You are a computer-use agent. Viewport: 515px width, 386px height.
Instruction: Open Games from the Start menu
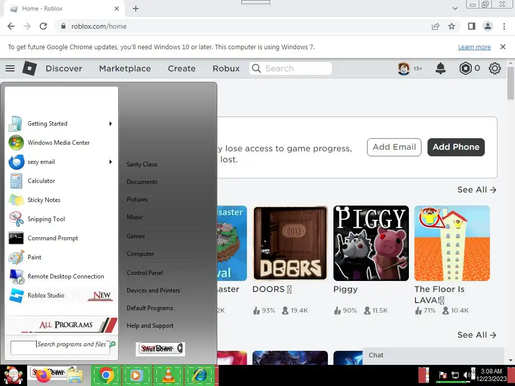pos(136,236)
